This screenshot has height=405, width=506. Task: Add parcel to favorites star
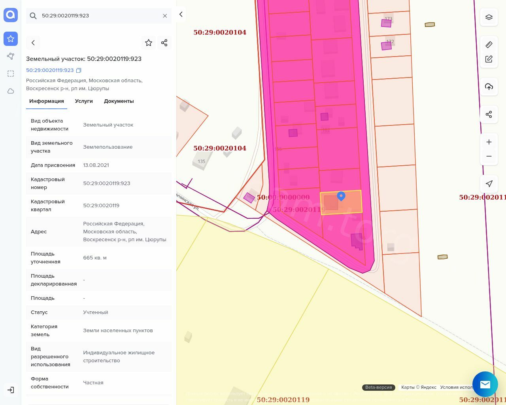click(149, 43)
